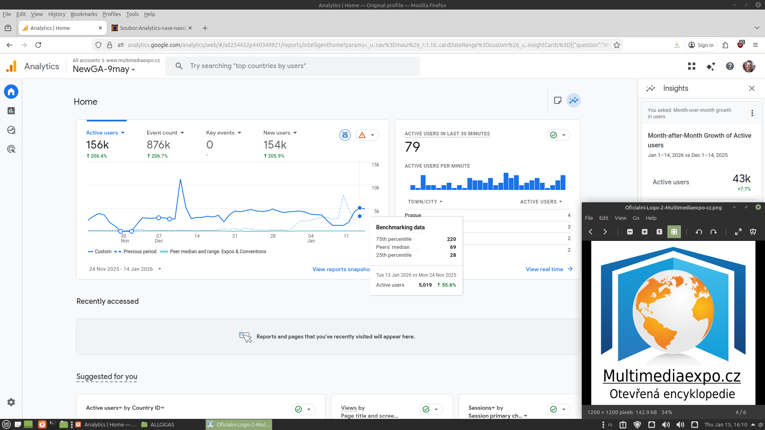This screenshot has width=765, height=430.
Task: Open Admin settings gear icon
Action: 11,402
